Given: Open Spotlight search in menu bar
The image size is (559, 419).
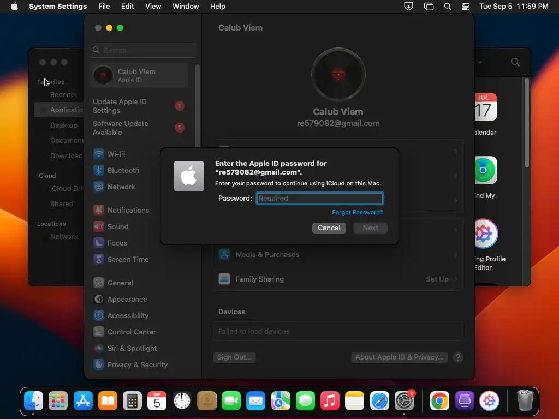Looking at the screenshot, I should coord(448,6).
